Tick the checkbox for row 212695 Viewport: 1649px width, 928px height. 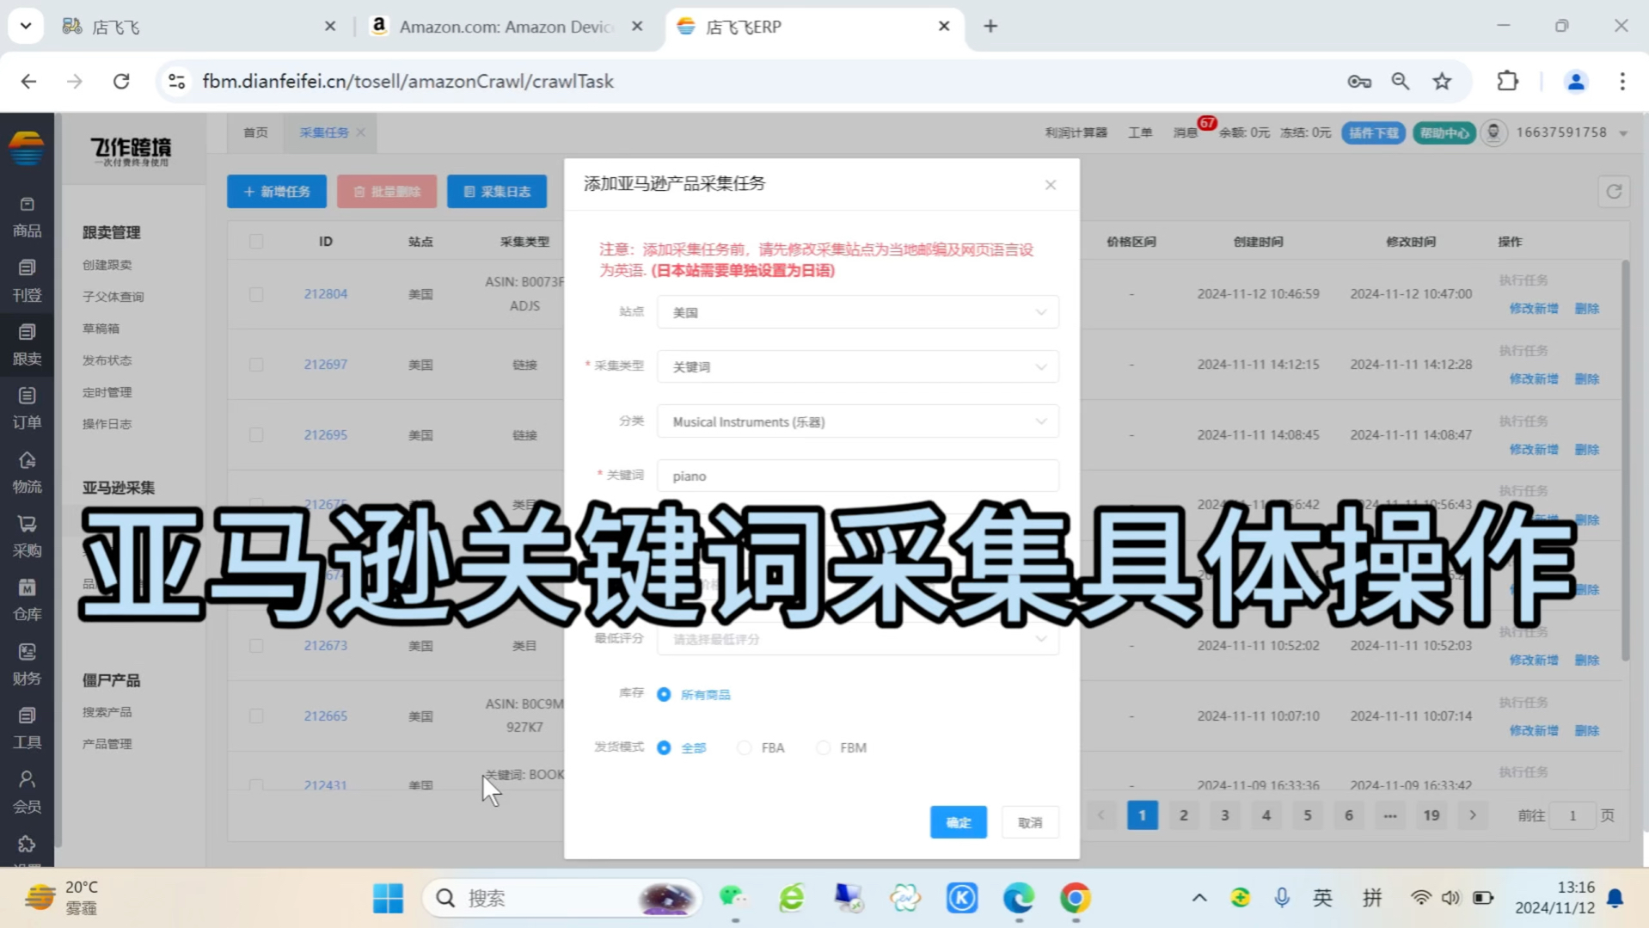click(x=256, y=435)
